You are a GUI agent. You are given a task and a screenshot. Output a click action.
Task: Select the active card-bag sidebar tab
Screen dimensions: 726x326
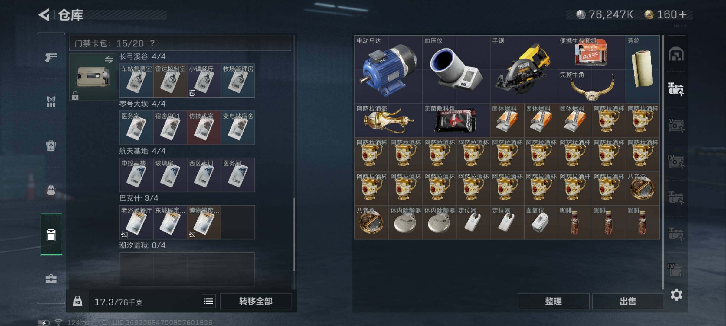click(x=51, y=235)
